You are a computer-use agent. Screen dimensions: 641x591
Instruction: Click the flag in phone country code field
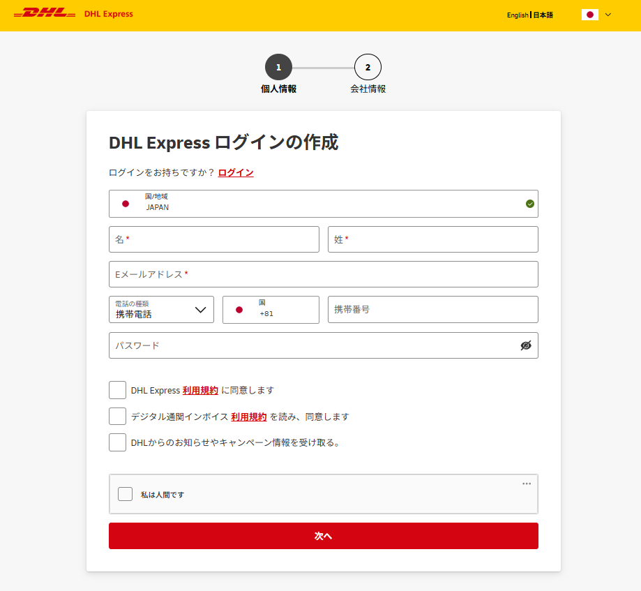239,310
